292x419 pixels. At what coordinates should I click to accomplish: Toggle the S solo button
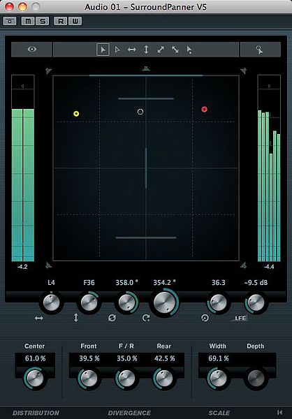tap(42, 21)
